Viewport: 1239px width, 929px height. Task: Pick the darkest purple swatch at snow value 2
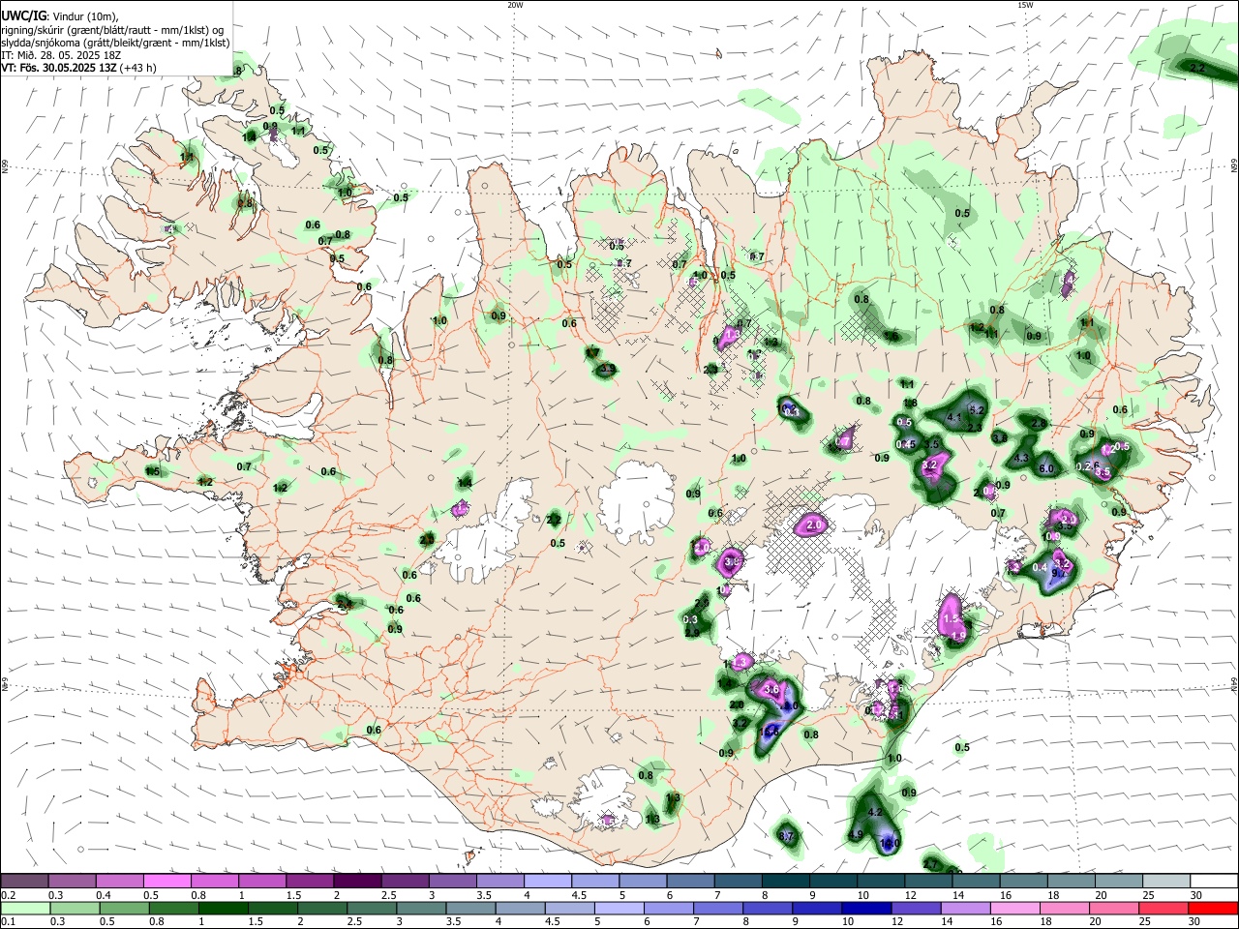point(357,881)
